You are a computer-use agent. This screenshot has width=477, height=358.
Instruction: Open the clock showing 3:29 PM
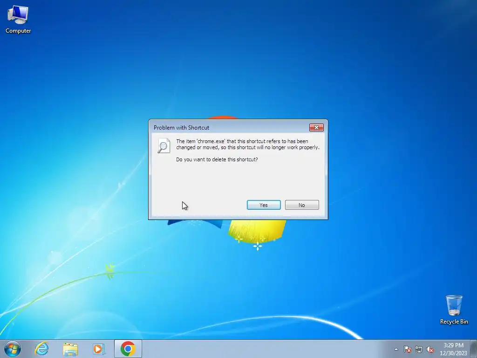click(453, 349)
